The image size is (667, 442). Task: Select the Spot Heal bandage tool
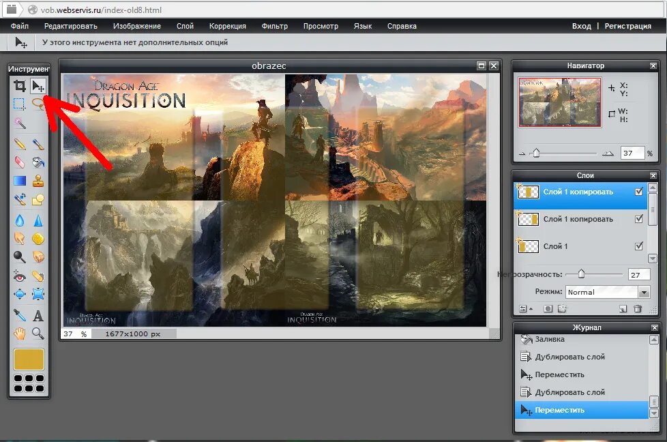click(38, 276)
